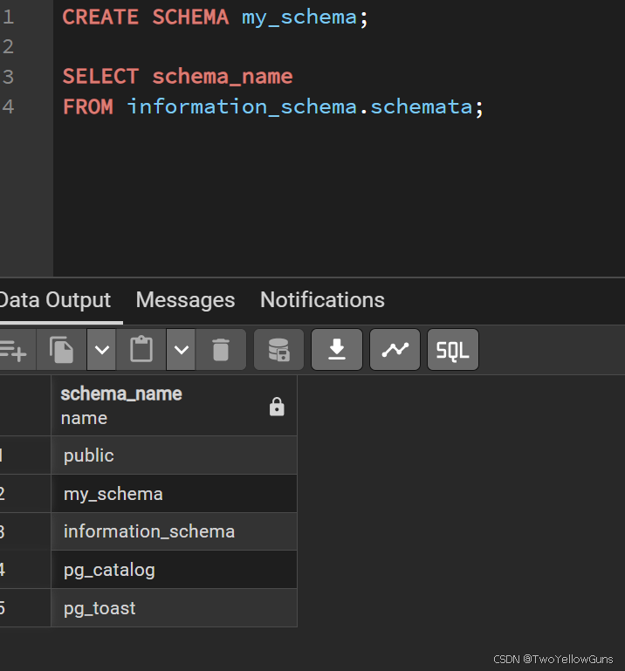Select the 'pg_toast' cell
The width and height of the screenshot is (625, 671).
point(174,608)
